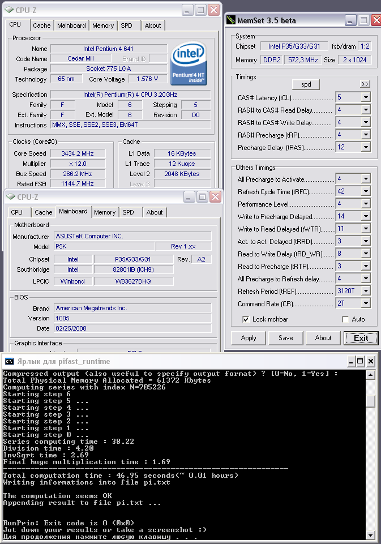The width and height of the screenshot is (381, 544).
Task: Open the Precharge Delay (tRAS) dropdown
Action: point(366,147)
